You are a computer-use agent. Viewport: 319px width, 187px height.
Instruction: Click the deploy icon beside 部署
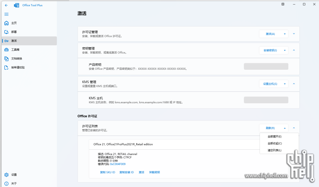click(x=7, y=32)
